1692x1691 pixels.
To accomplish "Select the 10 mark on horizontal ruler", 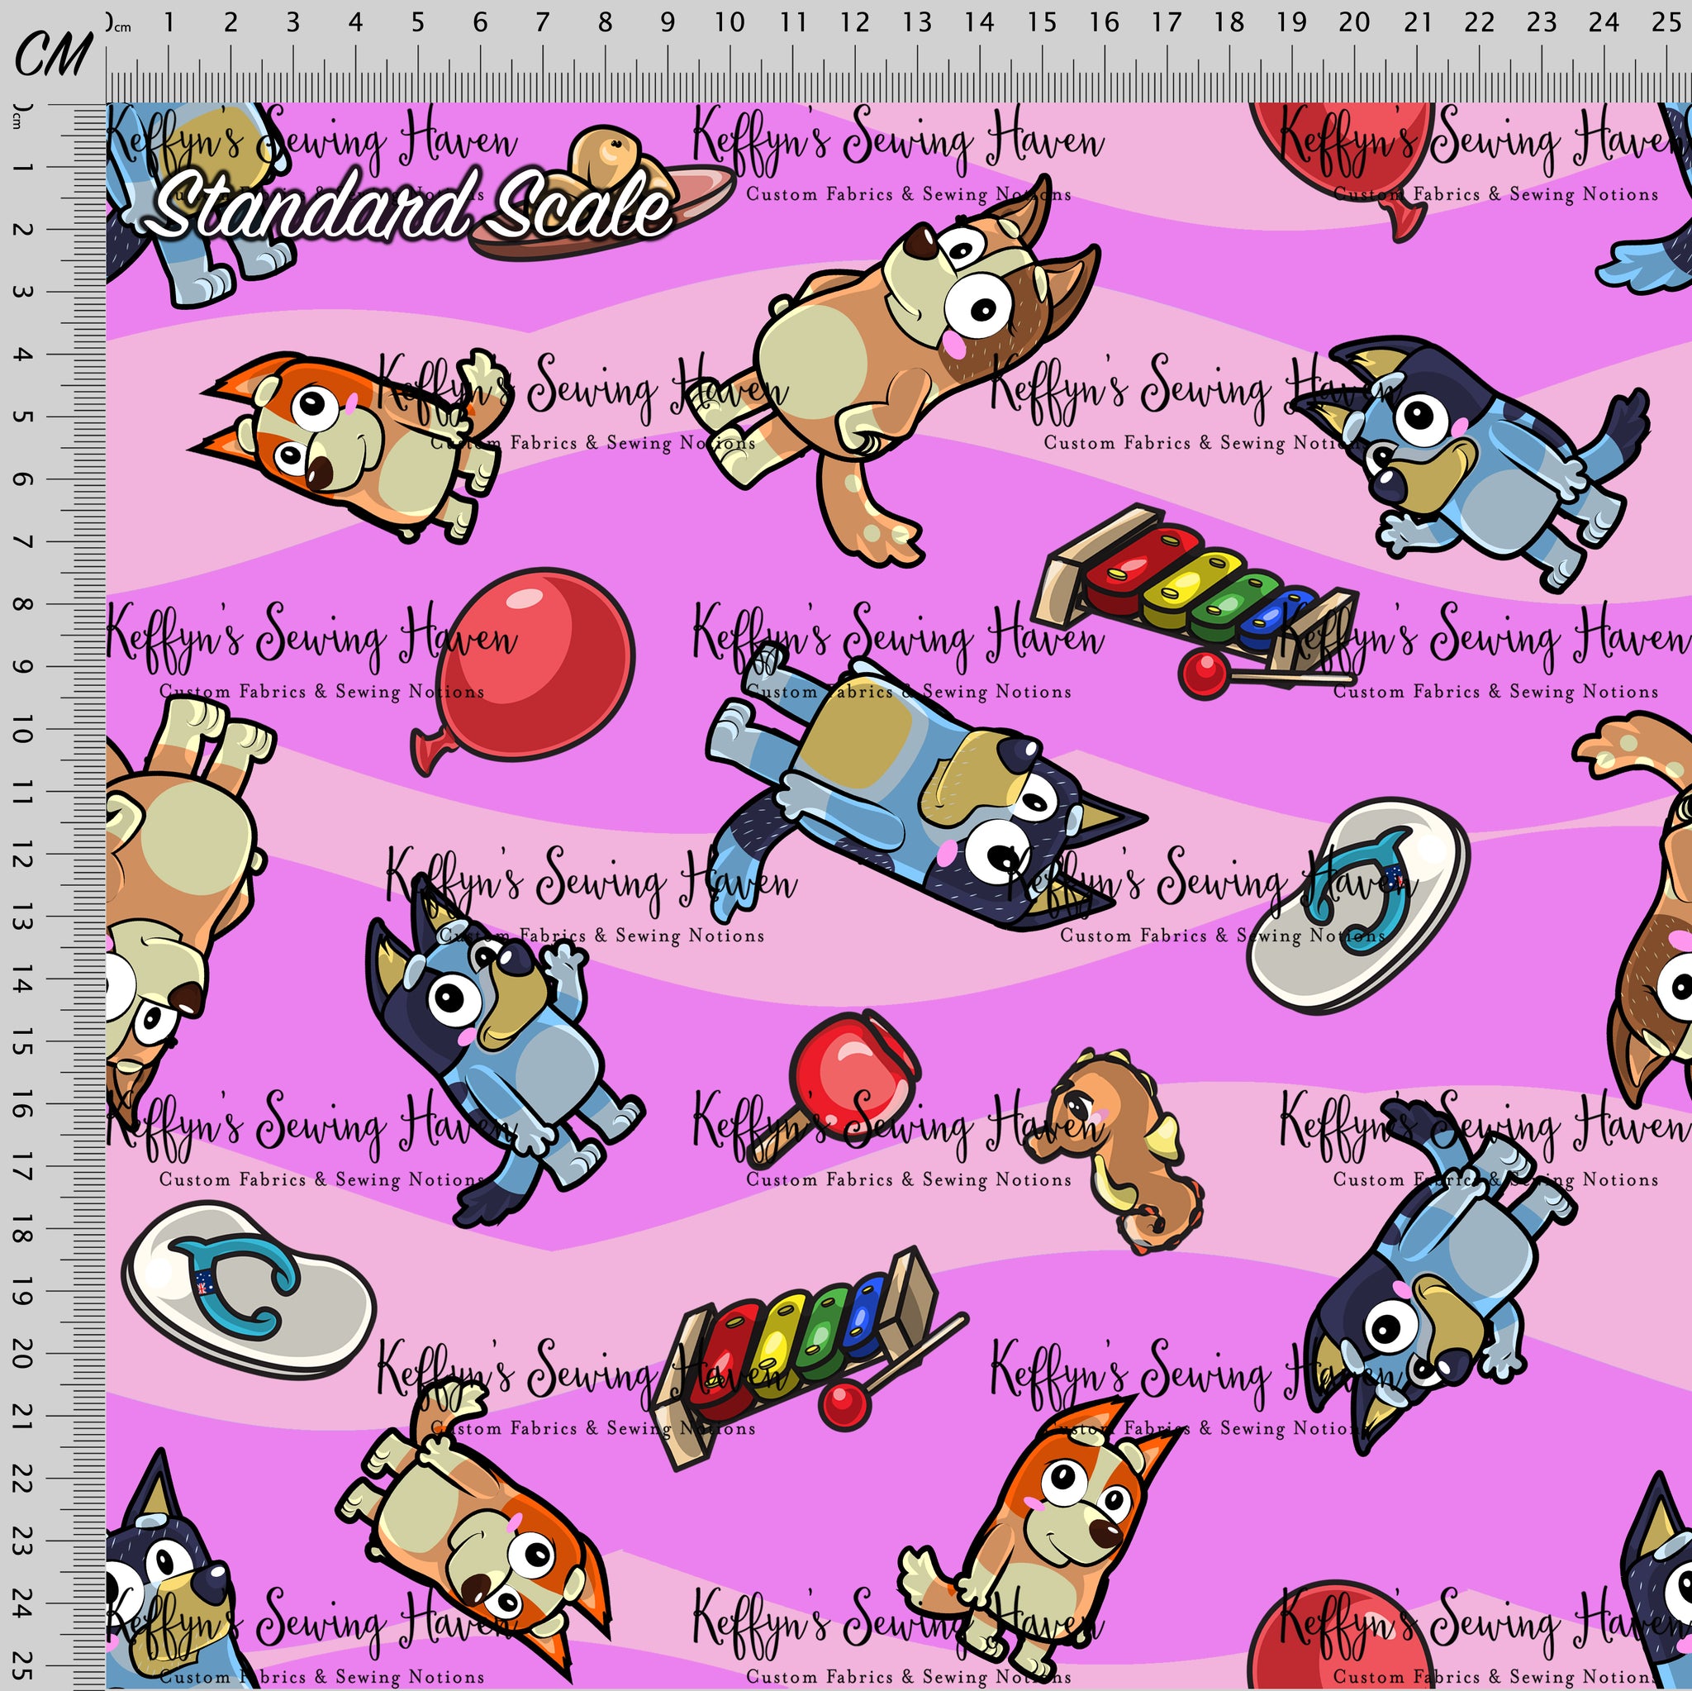I will [730, 22].
